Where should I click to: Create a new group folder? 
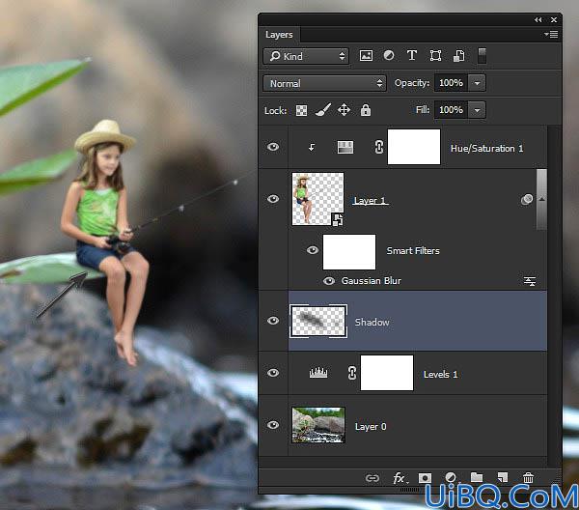[477, 477]
